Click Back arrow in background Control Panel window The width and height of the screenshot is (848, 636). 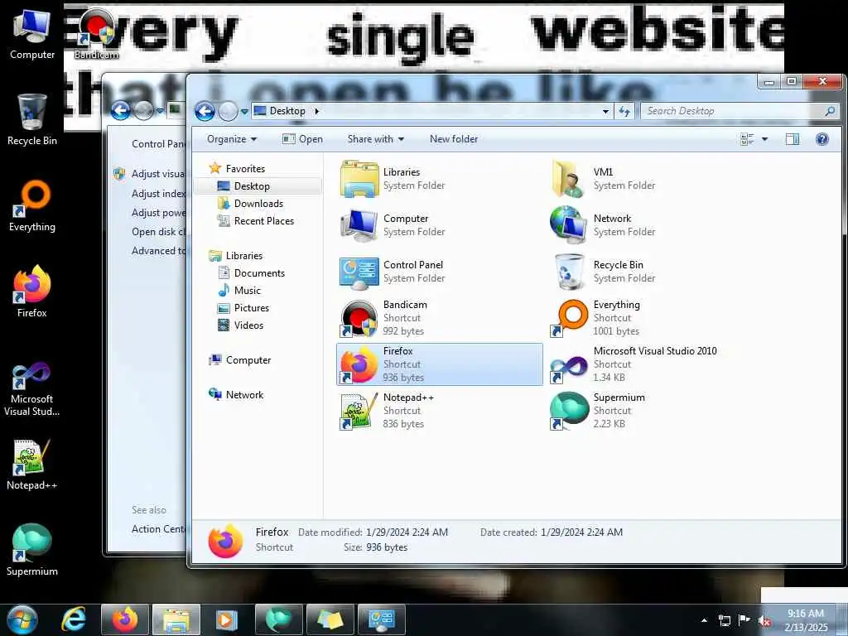point(120,111)
